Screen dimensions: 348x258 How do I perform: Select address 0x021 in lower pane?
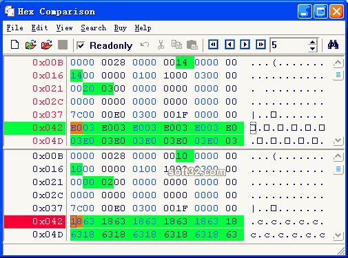(x=48, y=182)
